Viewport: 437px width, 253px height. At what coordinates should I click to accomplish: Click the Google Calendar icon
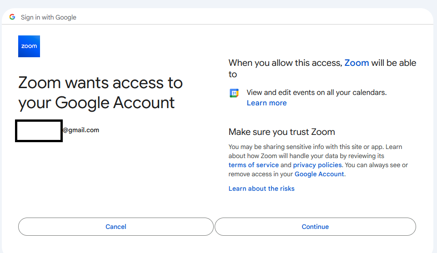[234, 93]
